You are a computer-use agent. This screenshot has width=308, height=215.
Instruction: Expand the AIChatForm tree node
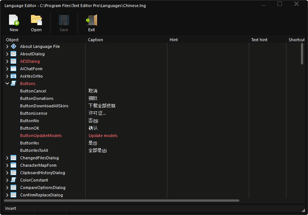click(x=7, y=69)
